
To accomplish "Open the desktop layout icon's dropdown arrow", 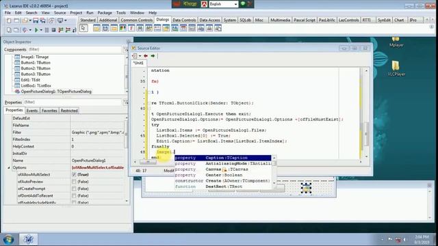I will (x=66, y=20).
